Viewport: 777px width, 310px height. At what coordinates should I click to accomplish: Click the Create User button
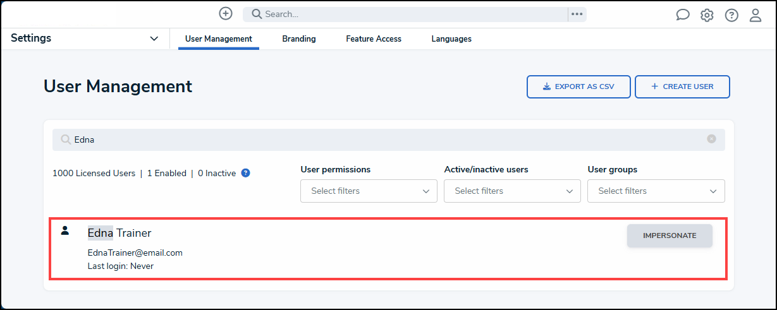[x=682, y=87]
